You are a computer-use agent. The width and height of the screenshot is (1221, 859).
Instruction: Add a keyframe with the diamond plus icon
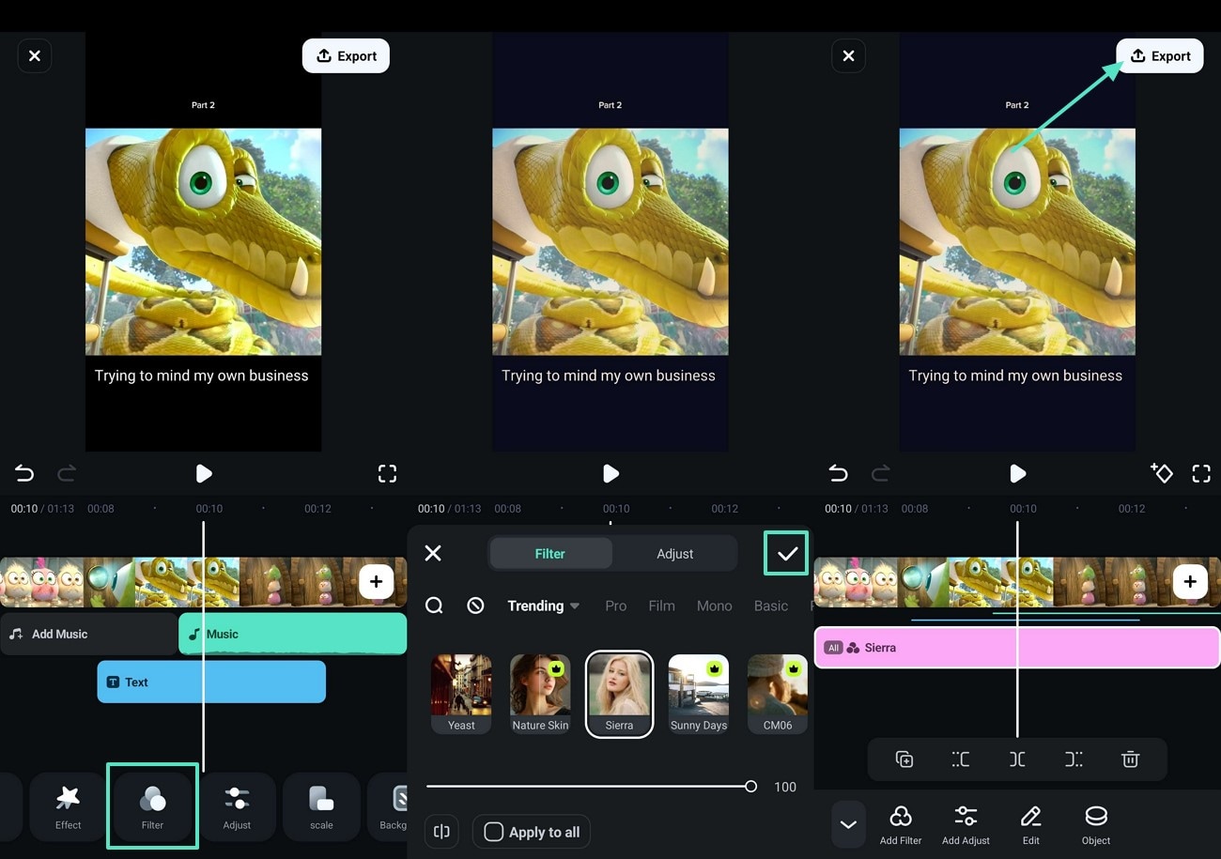click(1161, 473)
